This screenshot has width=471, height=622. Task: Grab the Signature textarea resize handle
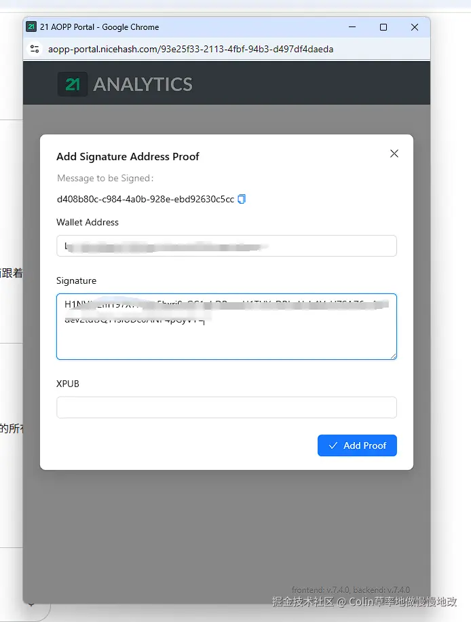point(393,355)
